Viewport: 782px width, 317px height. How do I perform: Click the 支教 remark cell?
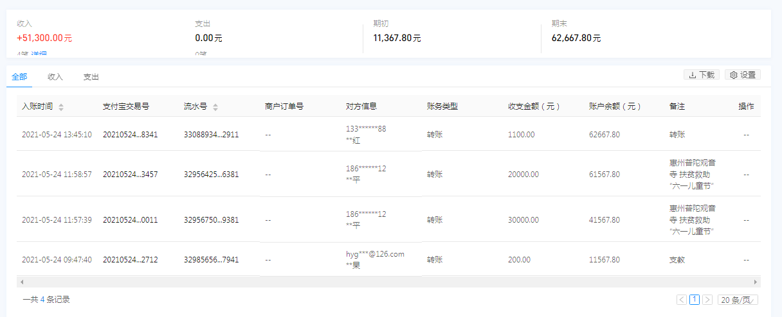(678, 260)
